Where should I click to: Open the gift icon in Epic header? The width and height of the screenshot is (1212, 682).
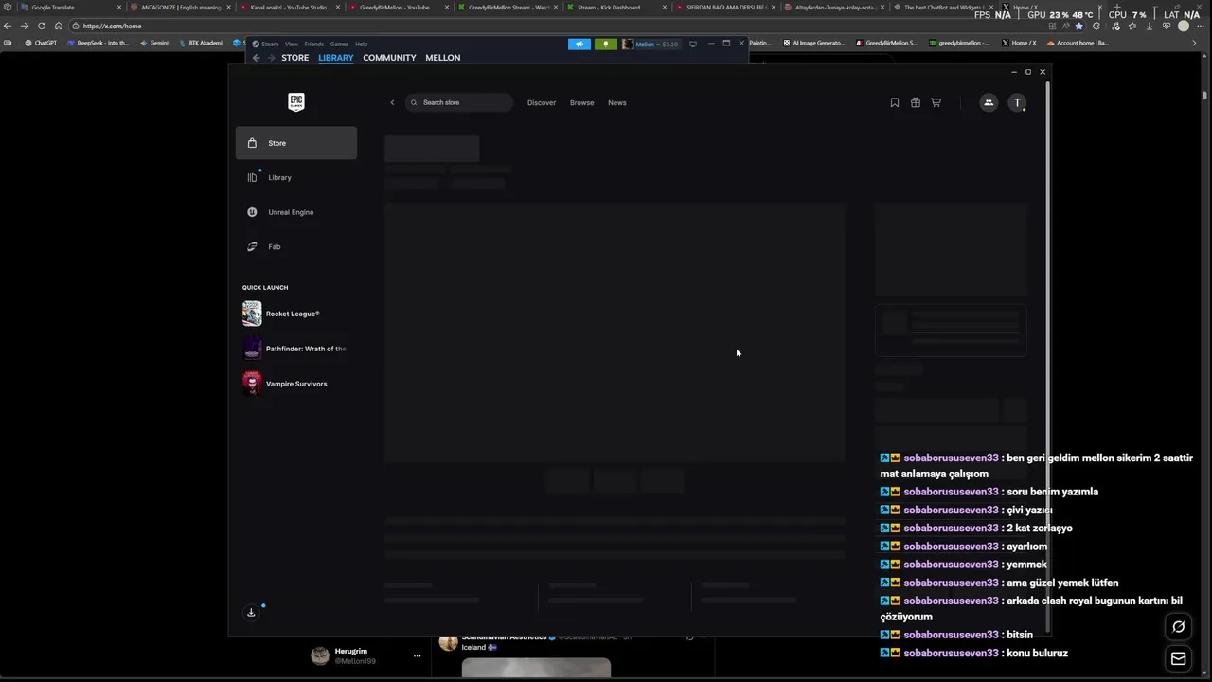916,102
